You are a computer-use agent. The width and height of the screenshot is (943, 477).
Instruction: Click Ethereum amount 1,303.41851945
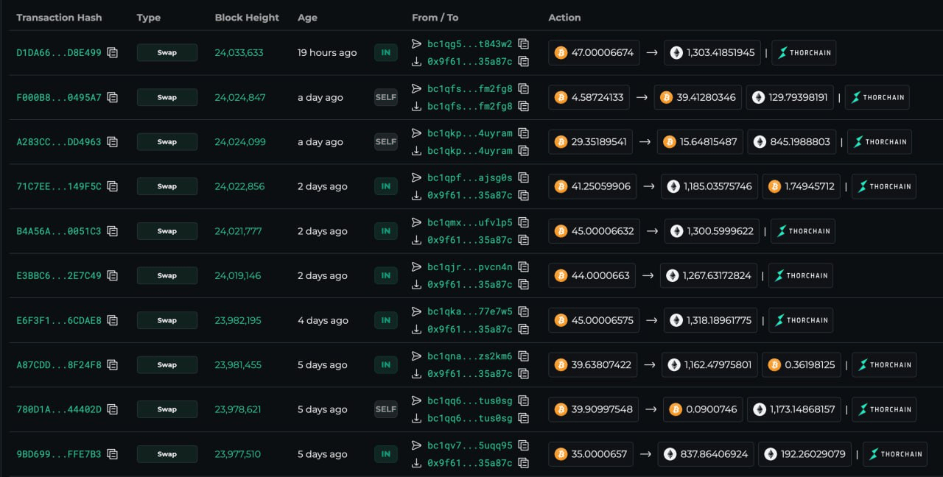[712, 53]
